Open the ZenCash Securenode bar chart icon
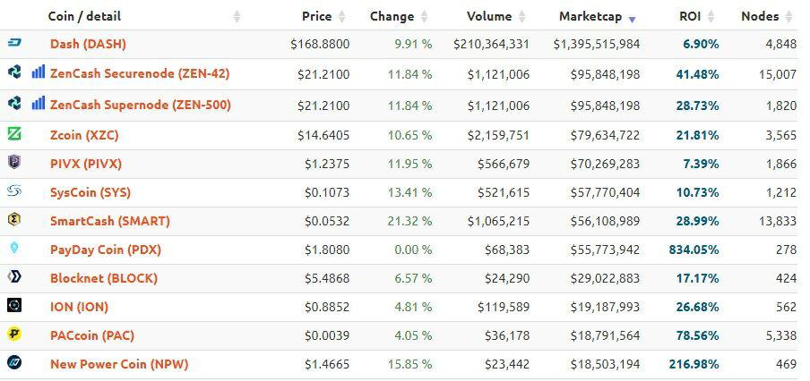The width and height of the screenshot is (810, 381). click(x=39, y=72)
